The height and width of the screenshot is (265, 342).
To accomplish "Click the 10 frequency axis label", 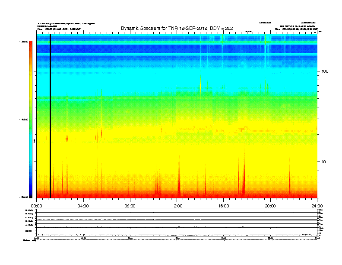I will point(323,162).
